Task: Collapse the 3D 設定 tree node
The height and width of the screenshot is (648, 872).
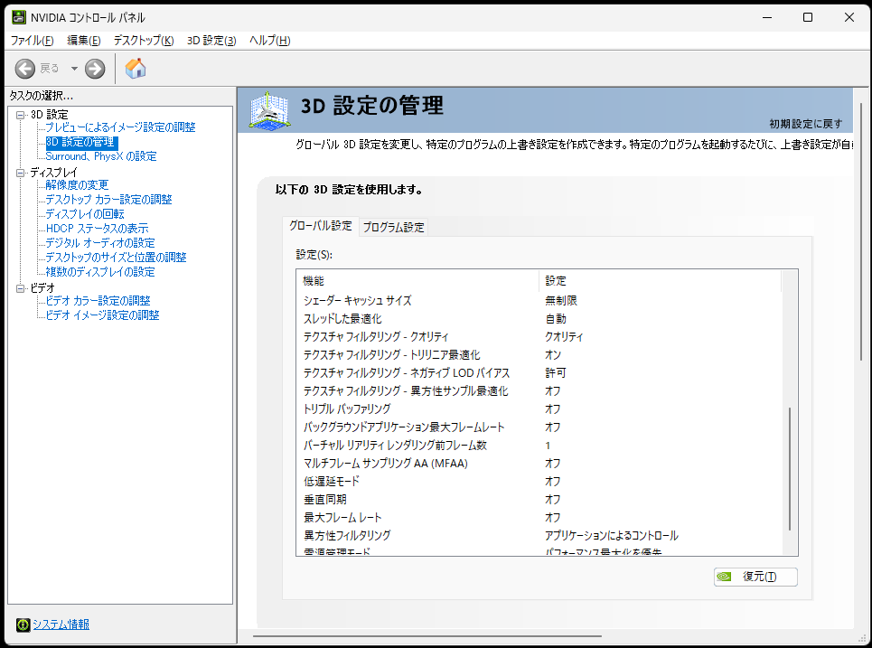Action: pyautogui.click(x=21, y=115)
